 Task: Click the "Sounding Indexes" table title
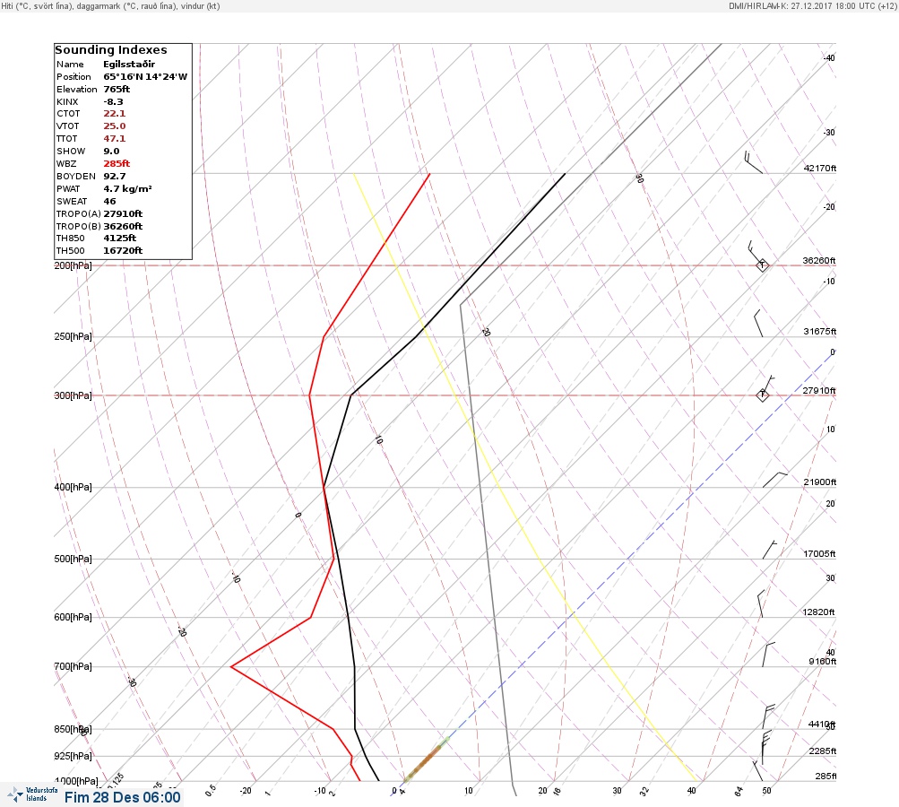point(110,50)
